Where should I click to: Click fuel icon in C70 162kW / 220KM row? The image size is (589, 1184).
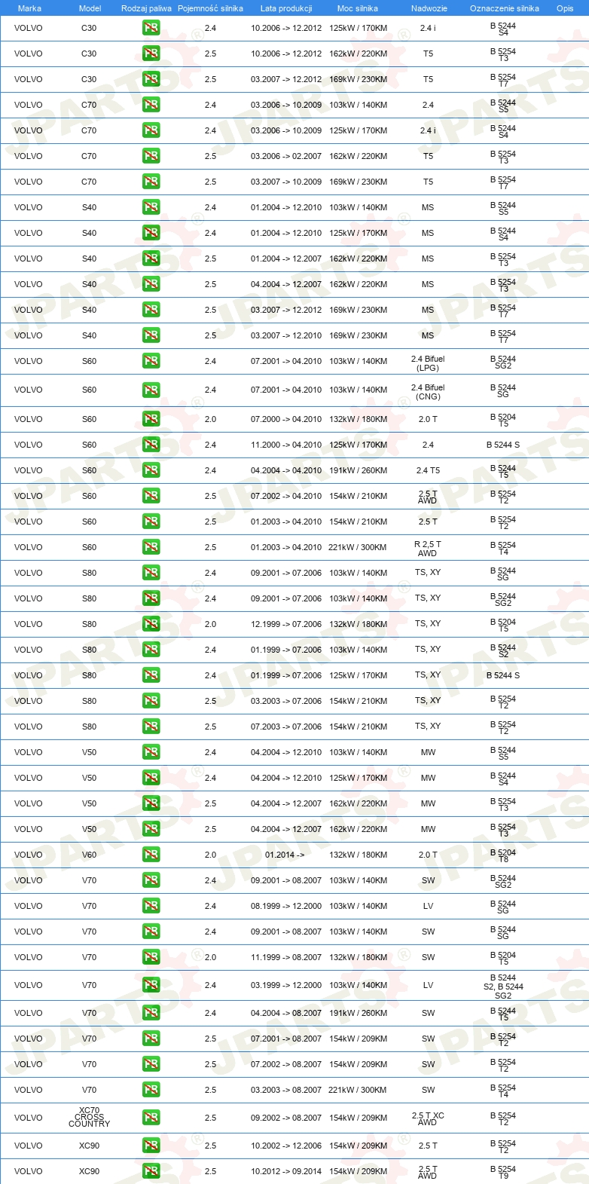(151, 156)
